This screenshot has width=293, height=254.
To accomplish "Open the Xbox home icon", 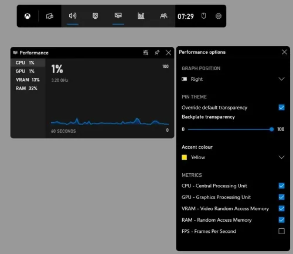I will tap(28, 16).
